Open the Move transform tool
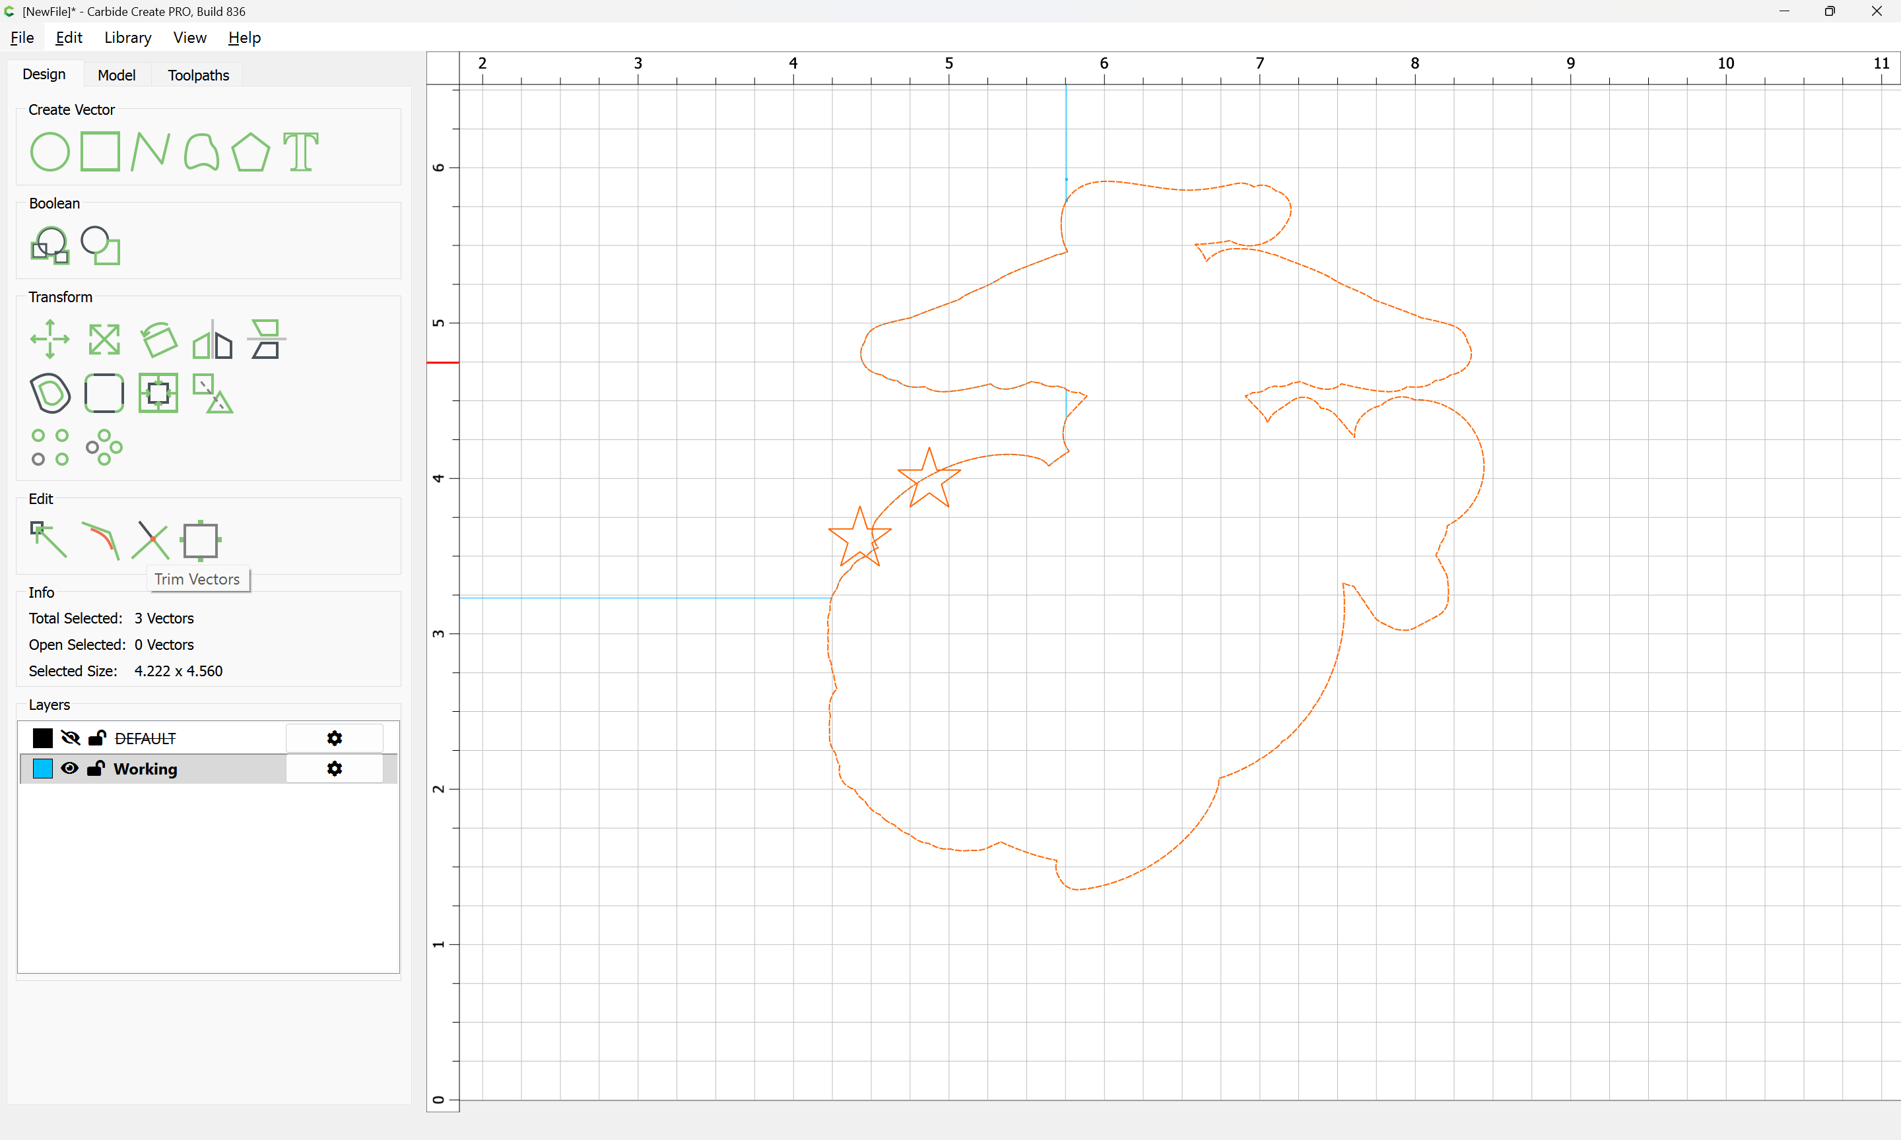The height and width of the screenshot is (1140, 1901). (50, 339)
